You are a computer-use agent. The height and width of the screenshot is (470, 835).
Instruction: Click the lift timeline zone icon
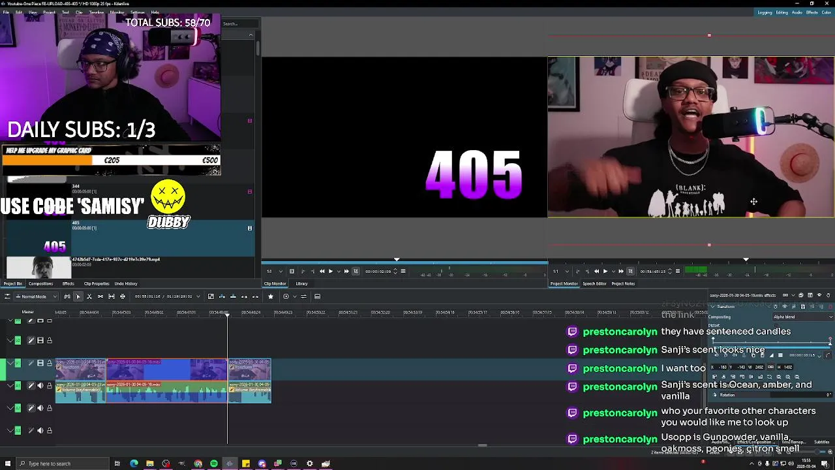point(256,296)
